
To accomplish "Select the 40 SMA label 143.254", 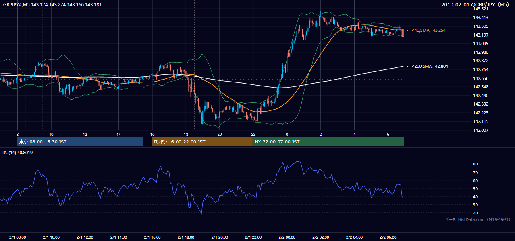I will click(x=426, y=30).
